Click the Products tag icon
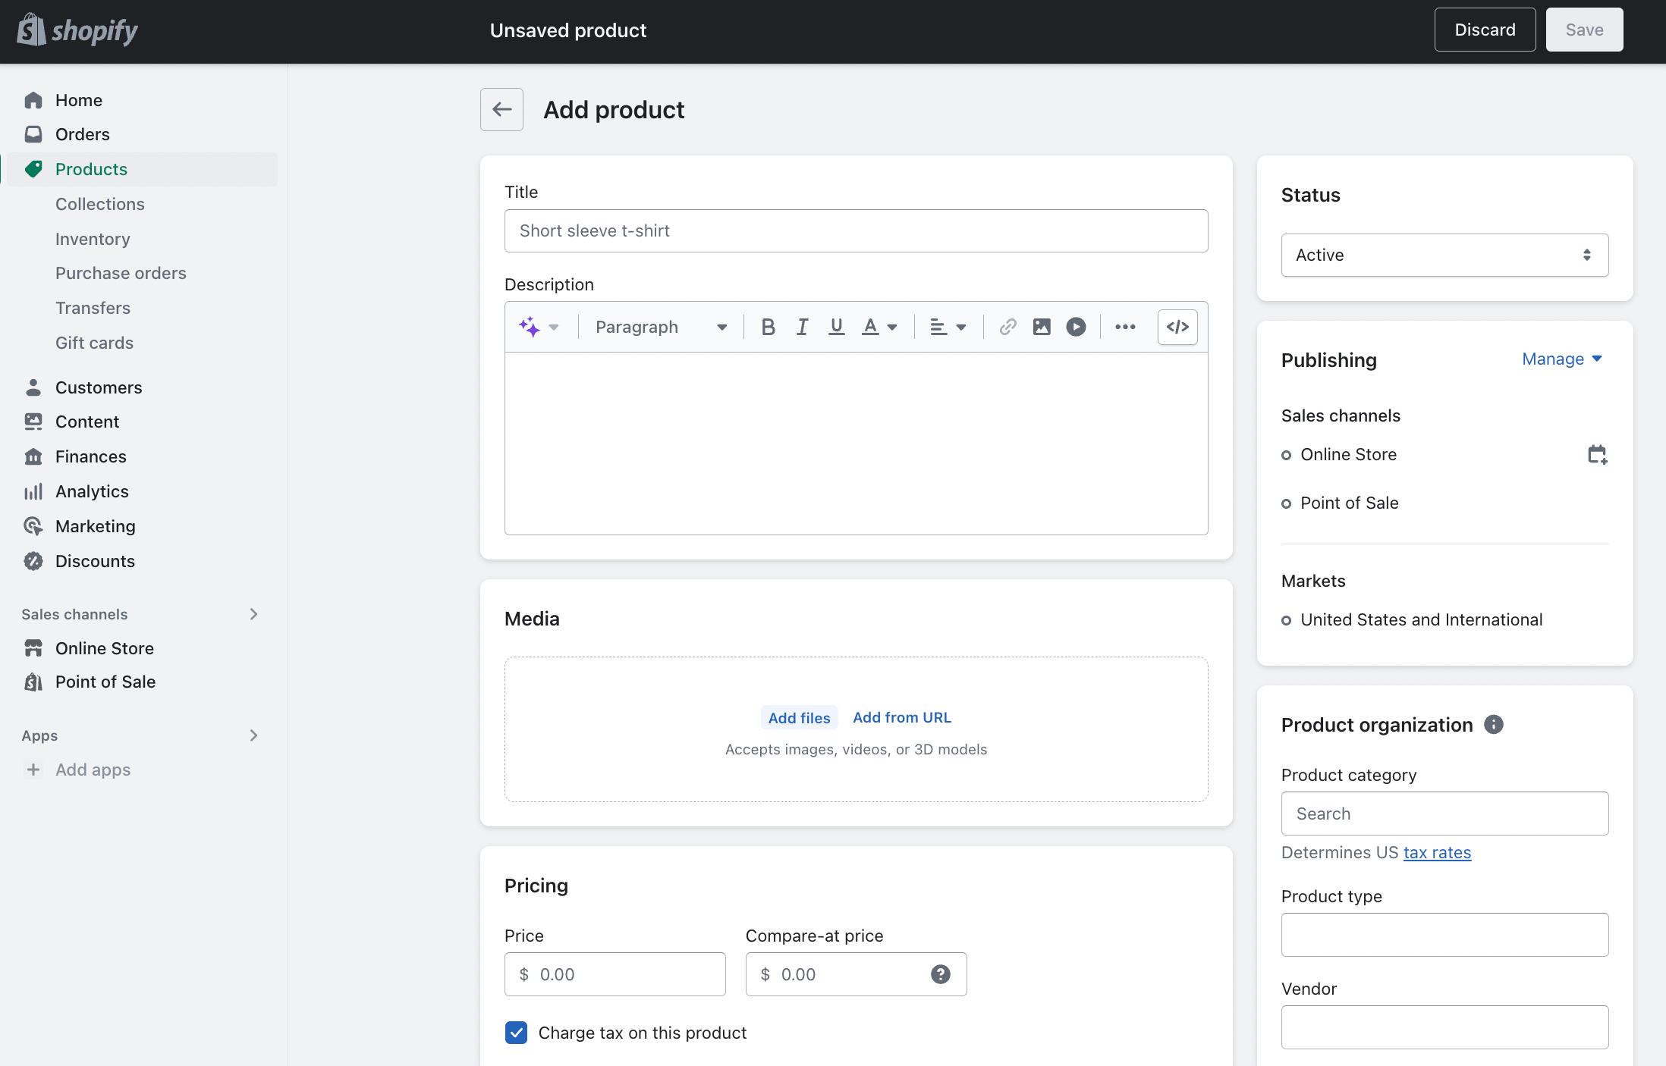Image resolution: width=1666 pixels, height=1066 pixels. [x=33, y=169]
